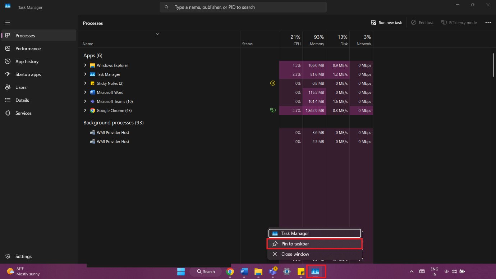Sort by the Disk column header

[338, 40]
